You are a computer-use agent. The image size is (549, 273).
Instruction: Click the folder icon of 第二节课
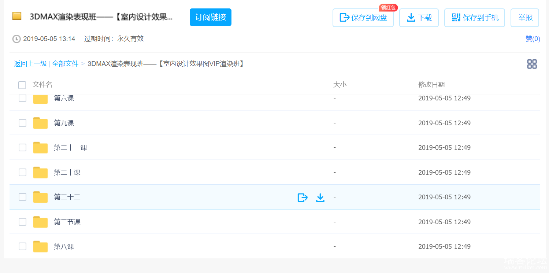click(40, 222)
